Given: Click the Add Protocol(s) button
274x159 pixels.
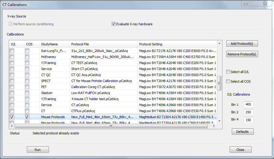Looking at the screenshot, I should point(242,44).
